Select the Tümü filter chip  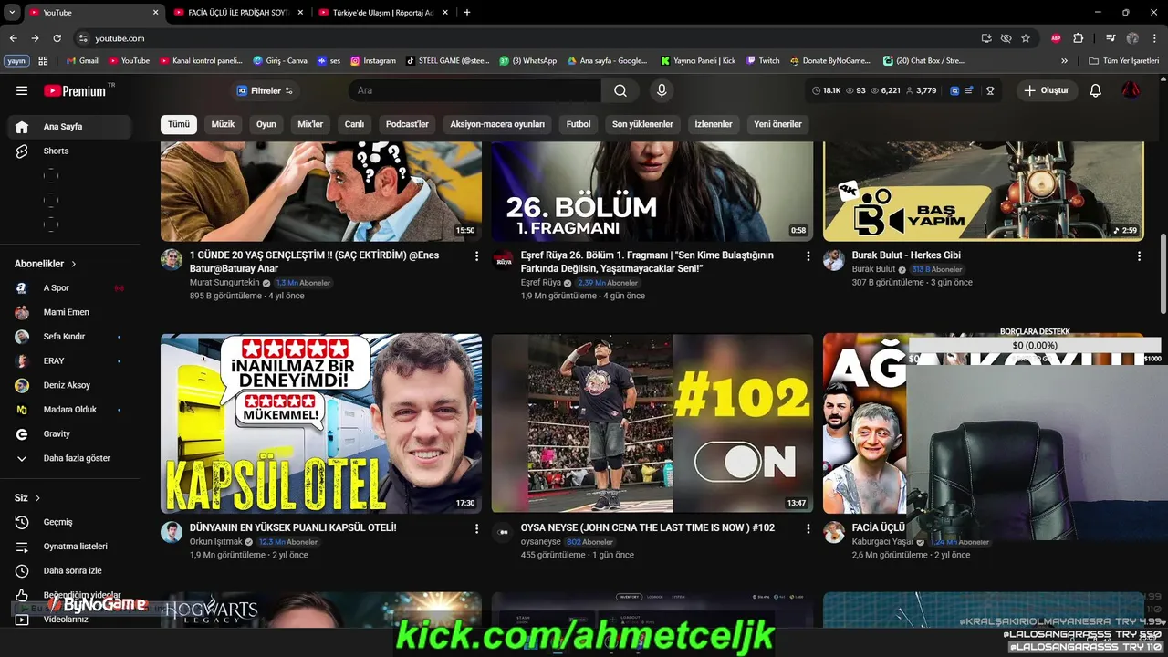point(179,124)
